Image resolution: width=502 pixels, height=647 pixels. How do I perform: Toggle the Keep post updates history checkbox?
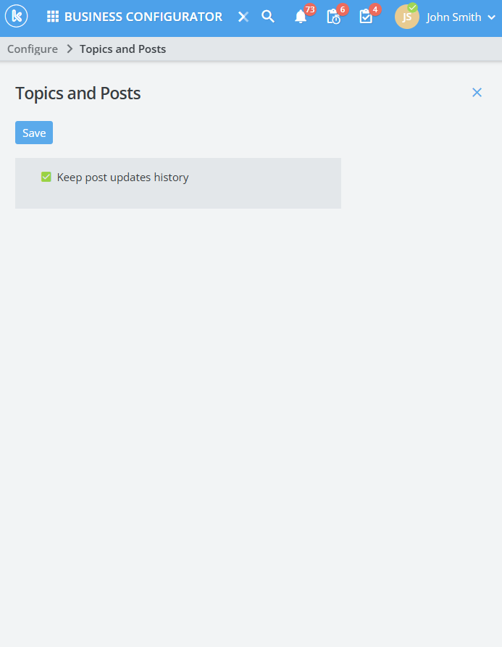click(x=46, y=177)
